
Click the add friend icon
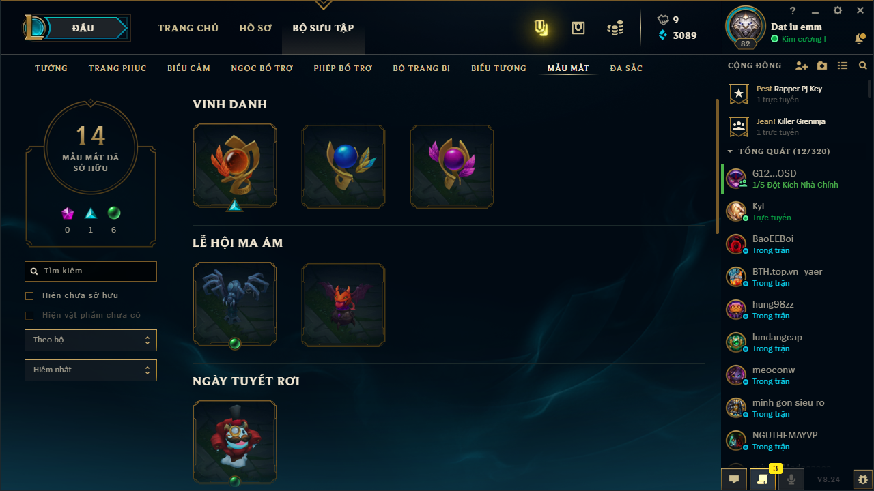tap(802, 66)
